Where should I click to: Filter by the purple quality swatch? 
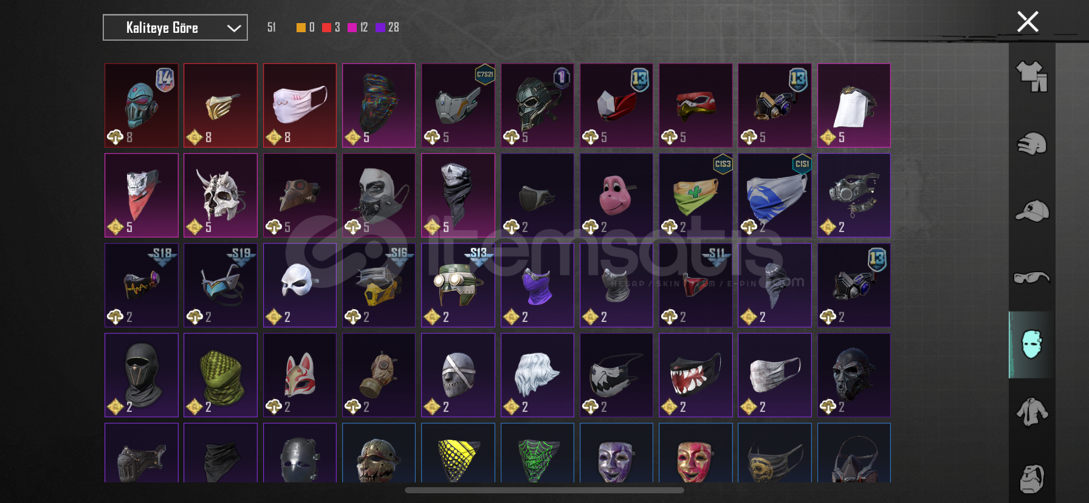[380, 27]
